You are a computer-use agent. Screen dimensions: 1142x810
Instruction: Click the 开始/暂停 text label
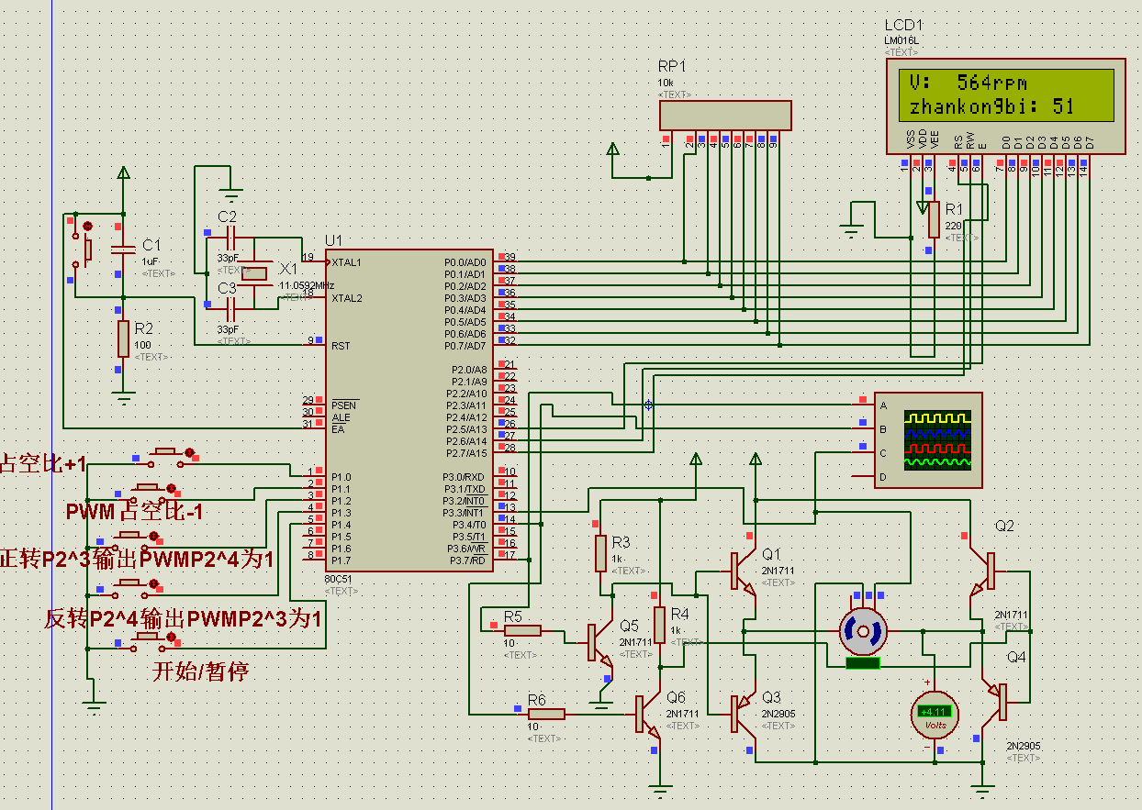point(199,671)
